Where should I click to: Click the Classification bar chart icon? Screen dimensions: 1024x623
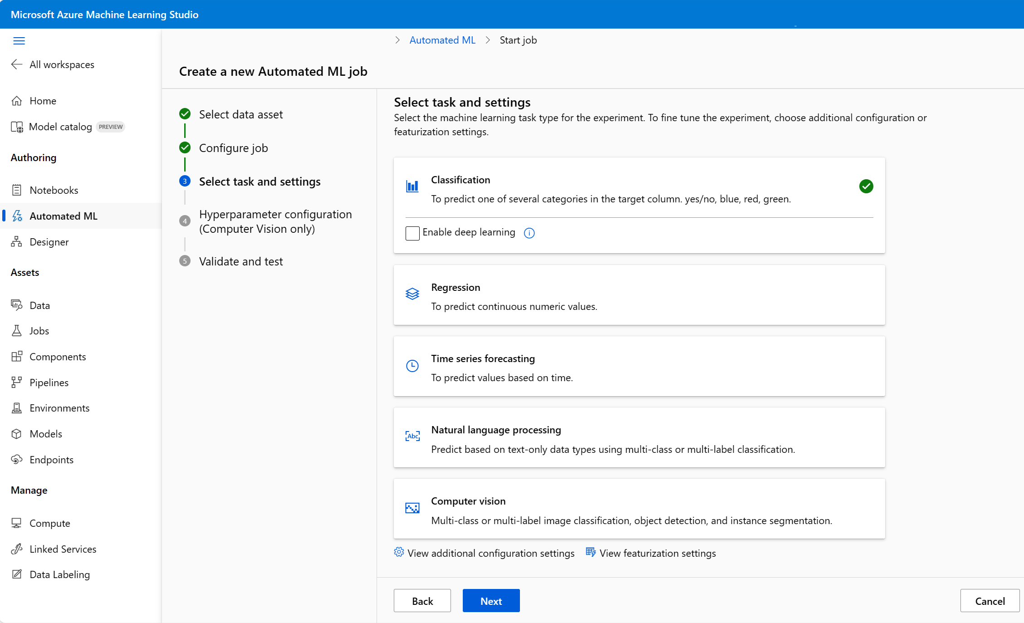[x=412, y=186]
